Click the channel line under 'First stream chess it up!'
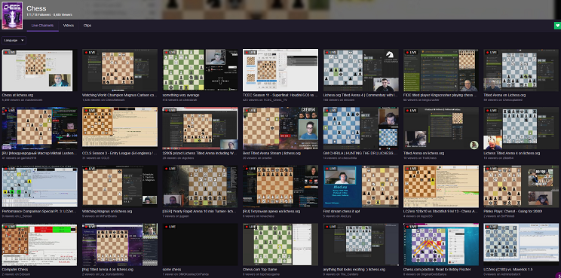561x278 pixels. (x=336, y=215)
